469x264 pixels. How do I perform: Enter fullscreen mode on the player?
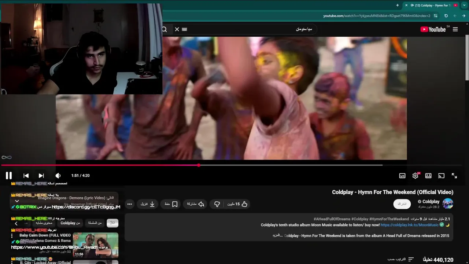pyautogui.click(x=454, y=176)
